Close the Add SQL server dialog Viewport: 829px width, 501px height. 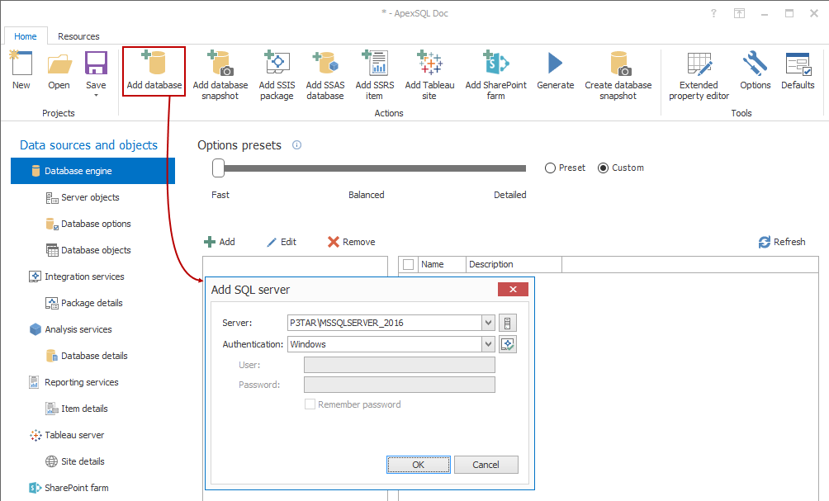(513, 289)
